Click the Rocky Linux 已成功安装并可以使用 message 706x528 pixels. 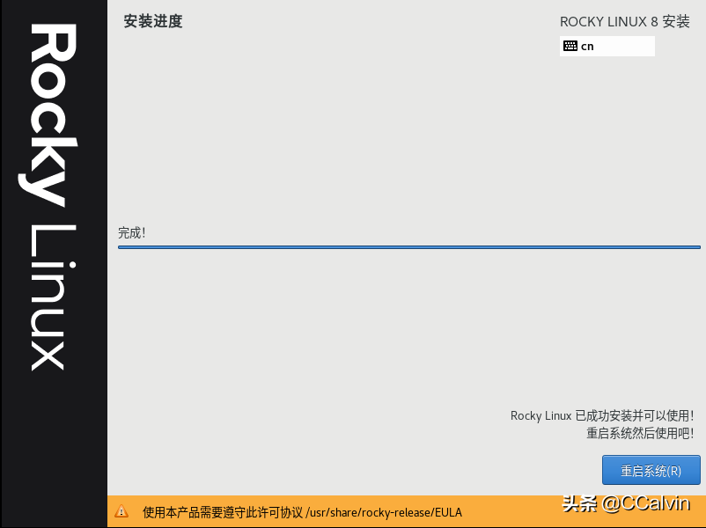[601, 415]
